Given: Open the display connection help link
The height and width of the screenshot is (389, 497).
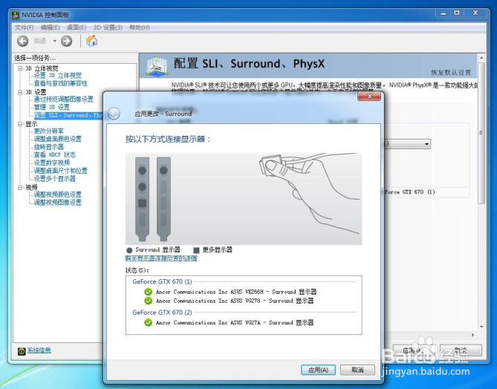Looking at the screenshot, I should coord(161,258).
